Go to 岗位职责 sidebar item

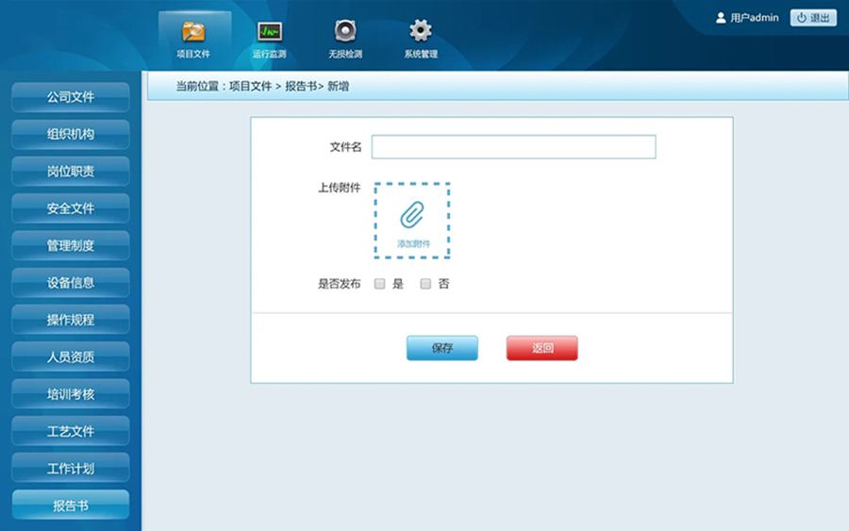coord(71,172)
